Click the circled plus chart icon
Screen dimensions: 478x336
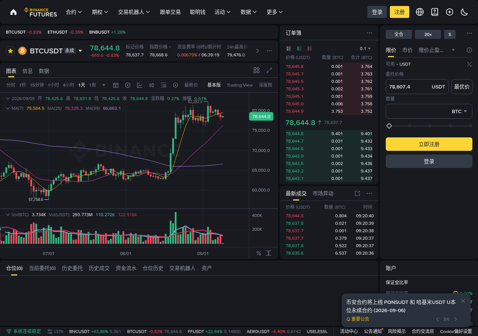[128, 85]
